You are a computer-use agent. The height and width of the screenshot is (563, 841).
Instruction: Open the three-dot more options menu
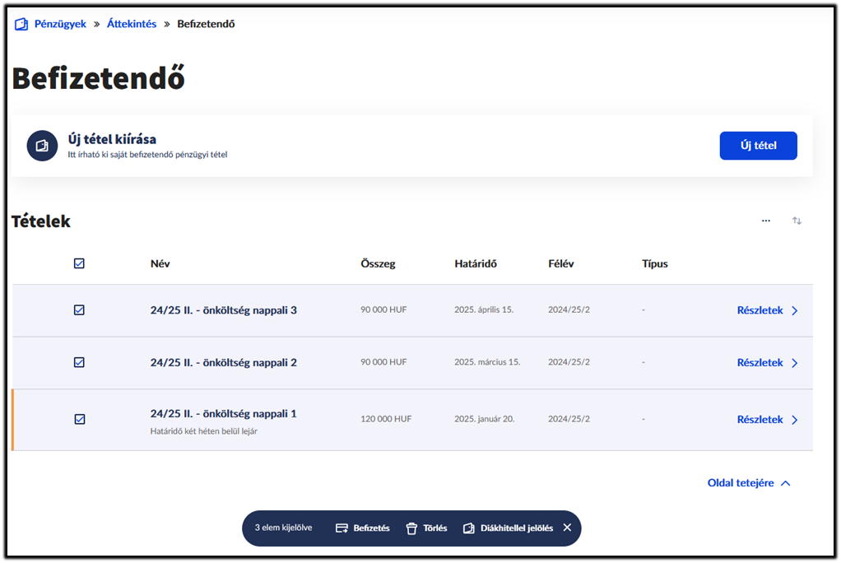coord(766,221)
